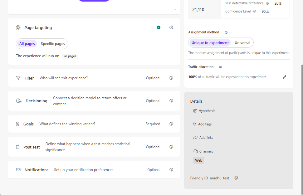Select the Web channel chip
Screen dimensions: 303x195
coord(198,160)
